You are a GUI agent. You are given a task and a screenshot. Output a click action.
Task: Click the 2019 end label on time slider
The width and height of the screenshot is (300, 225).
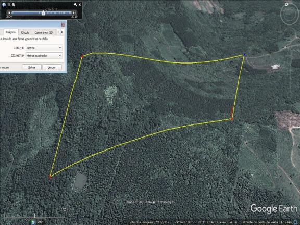tap(74, 17)
